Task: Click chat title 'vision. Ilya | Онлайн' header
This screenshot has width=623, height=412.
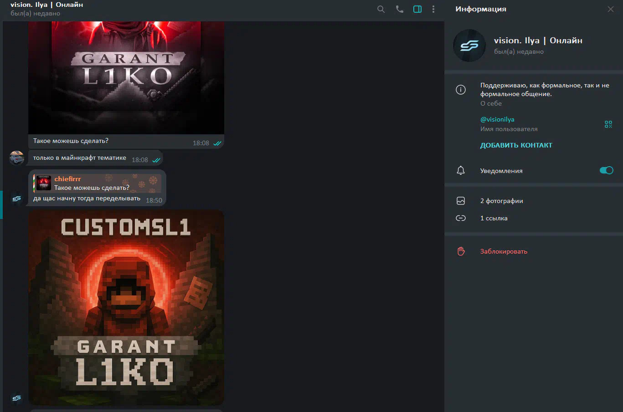Action: [x=47, y=5]
